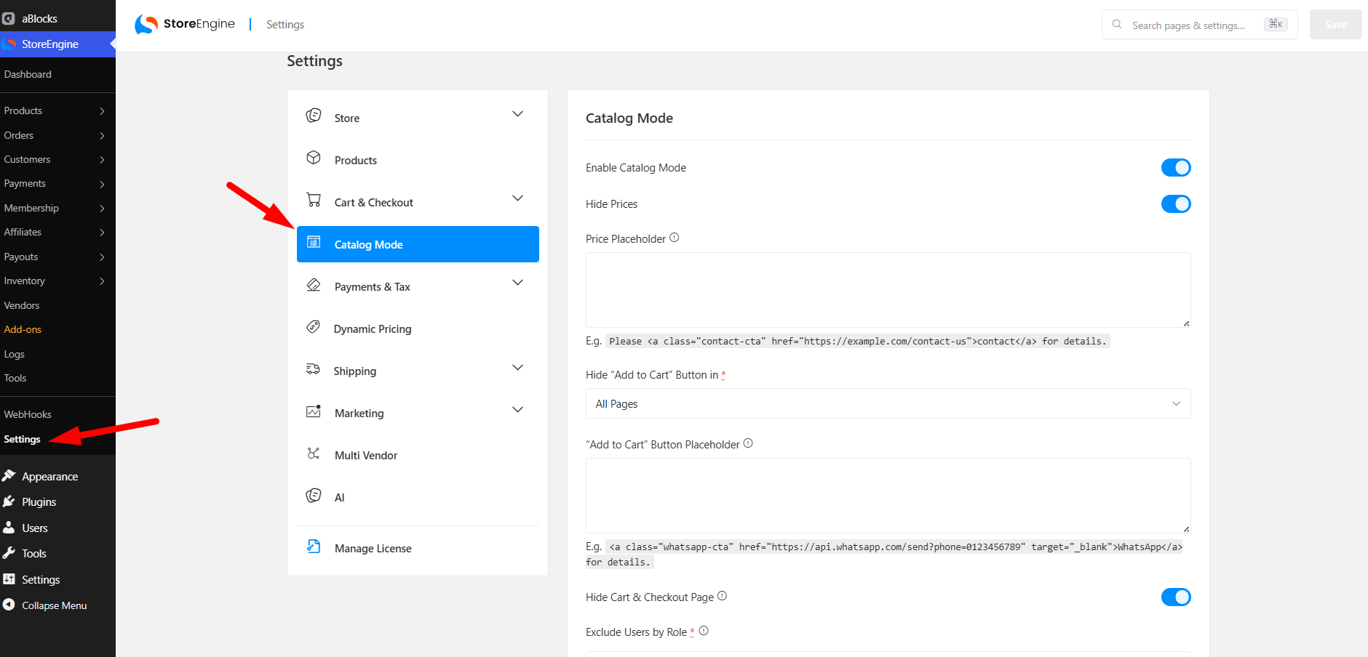The width and height of the screenshot is (1368, 657).
Task: Toggle Hide Cart & Checkout Page switch
Action: pos(1176,597)
